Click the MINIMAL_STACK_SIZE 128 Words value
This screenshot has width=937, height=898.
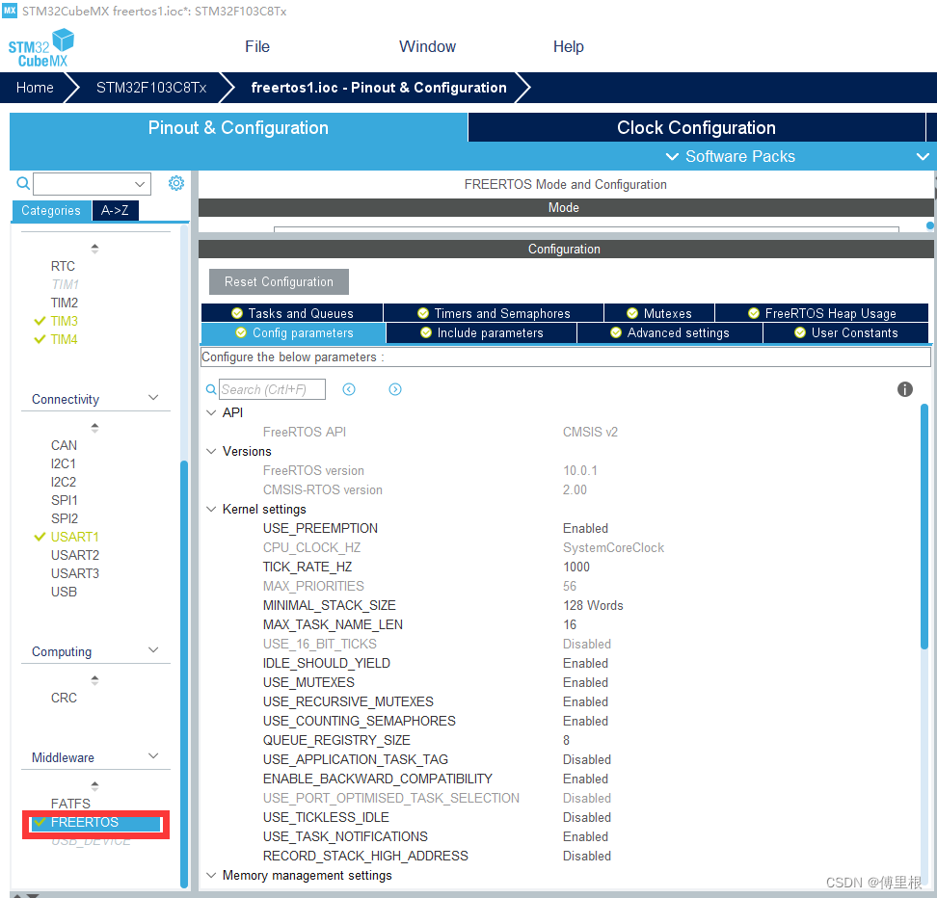point(593,605)
